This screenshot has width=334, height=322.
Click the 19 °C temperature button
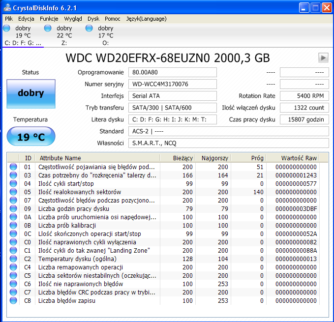click(x=31, y=136)
